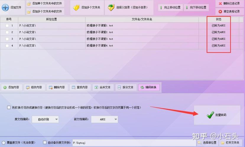Open 原文档编码 自动识别 dropdown
This screenshot has width=245, height=147.
[x=45, y=119]
